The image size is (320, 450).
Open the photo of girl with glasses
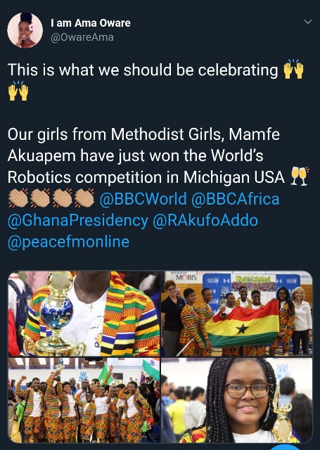coord(237,400)
